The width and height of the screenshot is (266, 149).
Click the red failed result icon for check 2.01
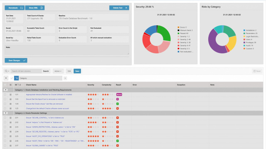tap(117, 118)
